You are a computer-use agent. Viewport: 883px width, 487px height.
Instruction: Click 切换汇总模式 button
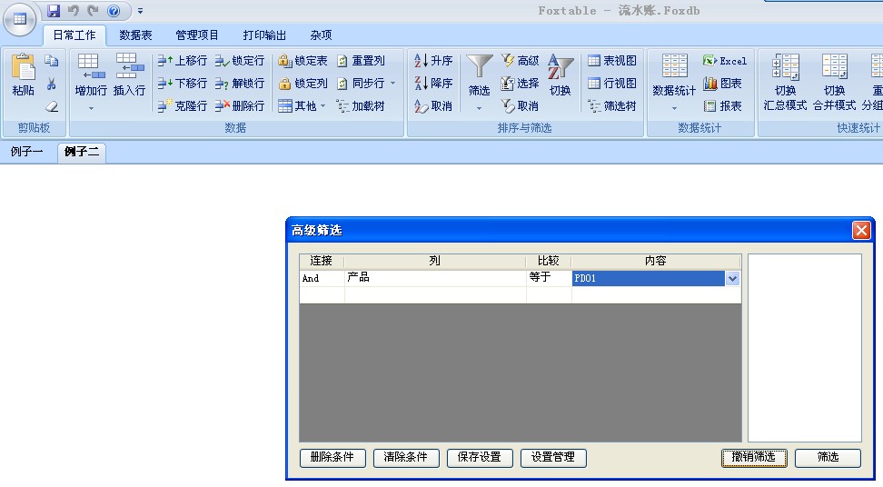click(785, 82)
